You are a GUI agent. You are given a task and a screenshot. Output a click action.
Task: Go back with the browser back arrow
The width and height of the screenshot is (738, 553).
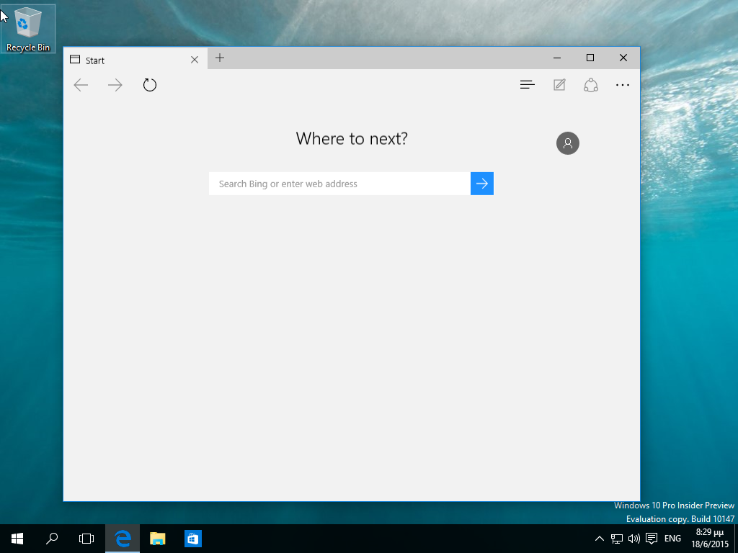tap(81, 85)
